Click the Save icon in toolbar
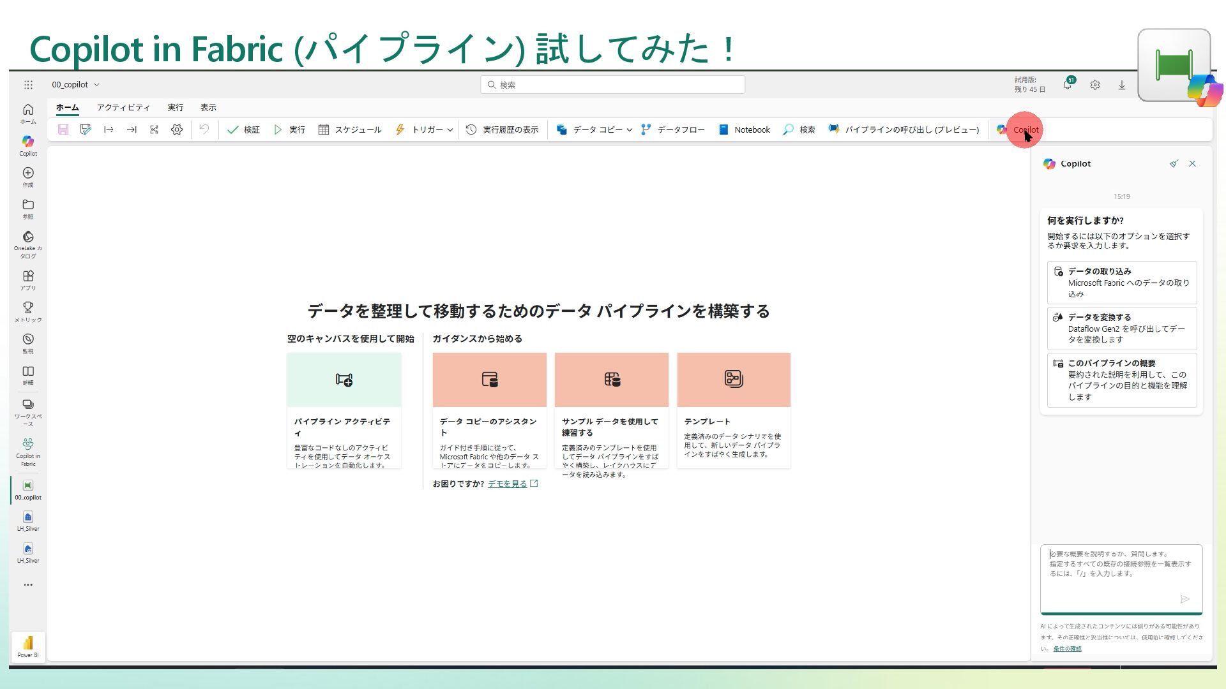Screen dimensions: 1226x689 [63, 130]
